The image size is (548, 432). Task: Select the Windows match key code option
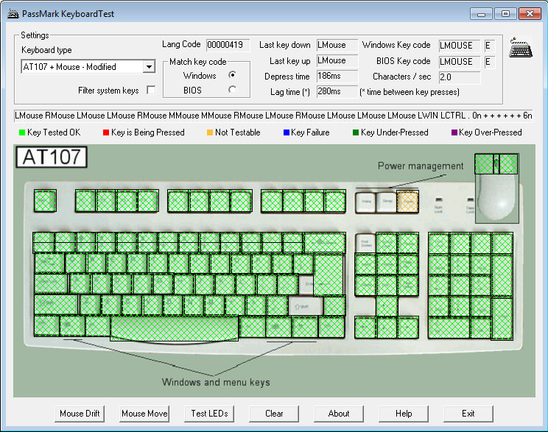tap(232, 75)
